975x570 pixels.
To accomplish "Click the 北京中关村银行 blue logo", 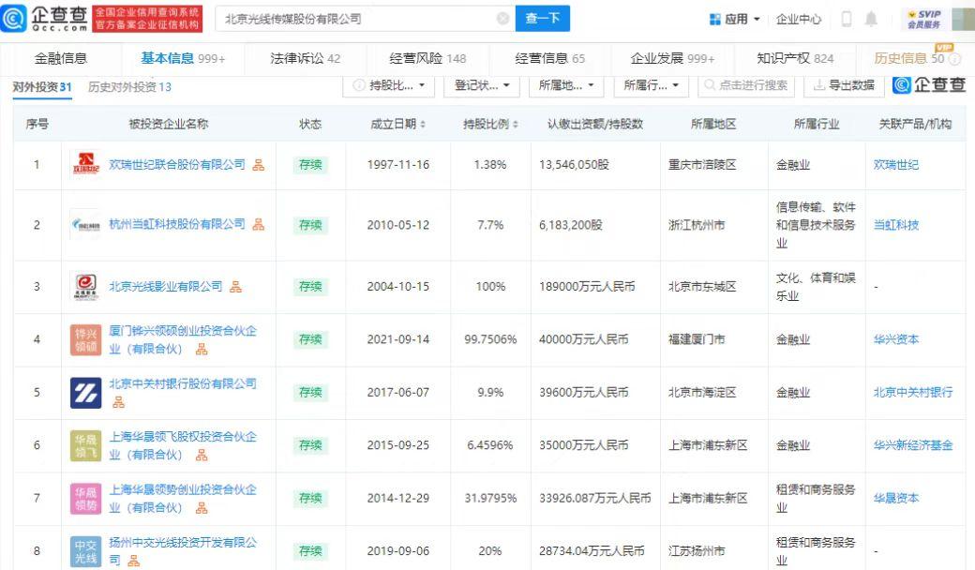I will (86, 392).
